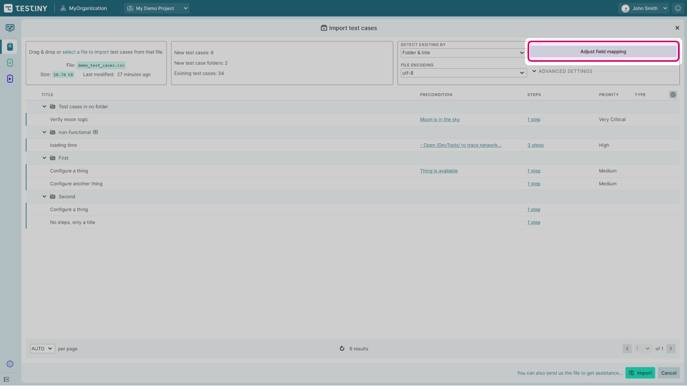This screenshot has height=386, width=687.
Task: Click the Adjust field mapping button
Action: coord(603,52)
